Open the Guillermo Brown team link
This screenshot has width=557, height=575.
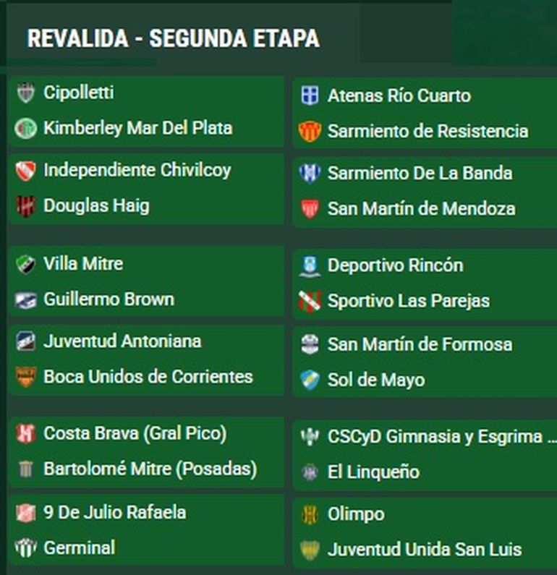[109, 299]
